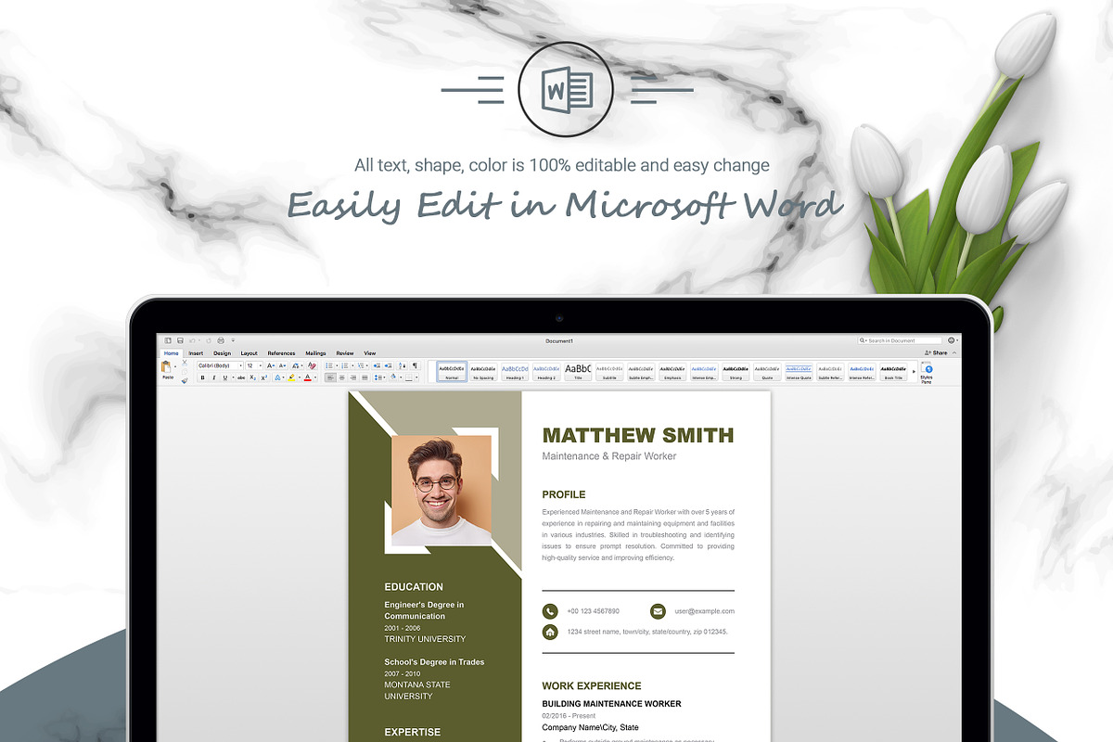
Task: Click the MATTHEW SMITH heading text
Action: tap(638, 435)
